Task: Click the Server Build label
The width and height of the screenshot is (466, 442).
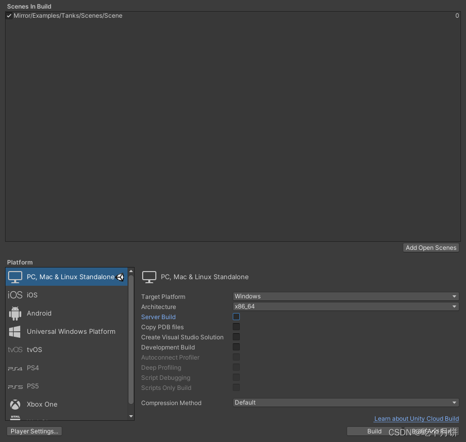Action: pos(158,317)
